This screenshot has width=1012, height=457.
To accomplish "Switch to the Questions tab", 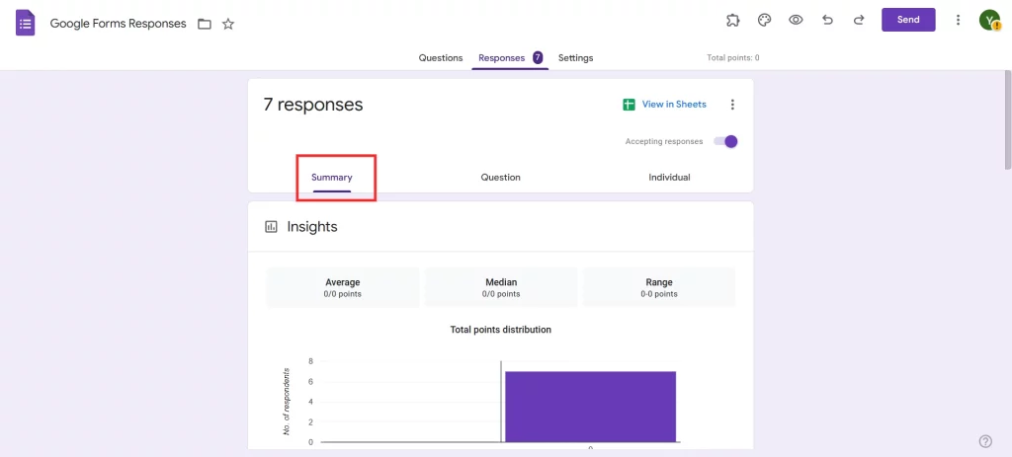I will click(x=441, y=58).
